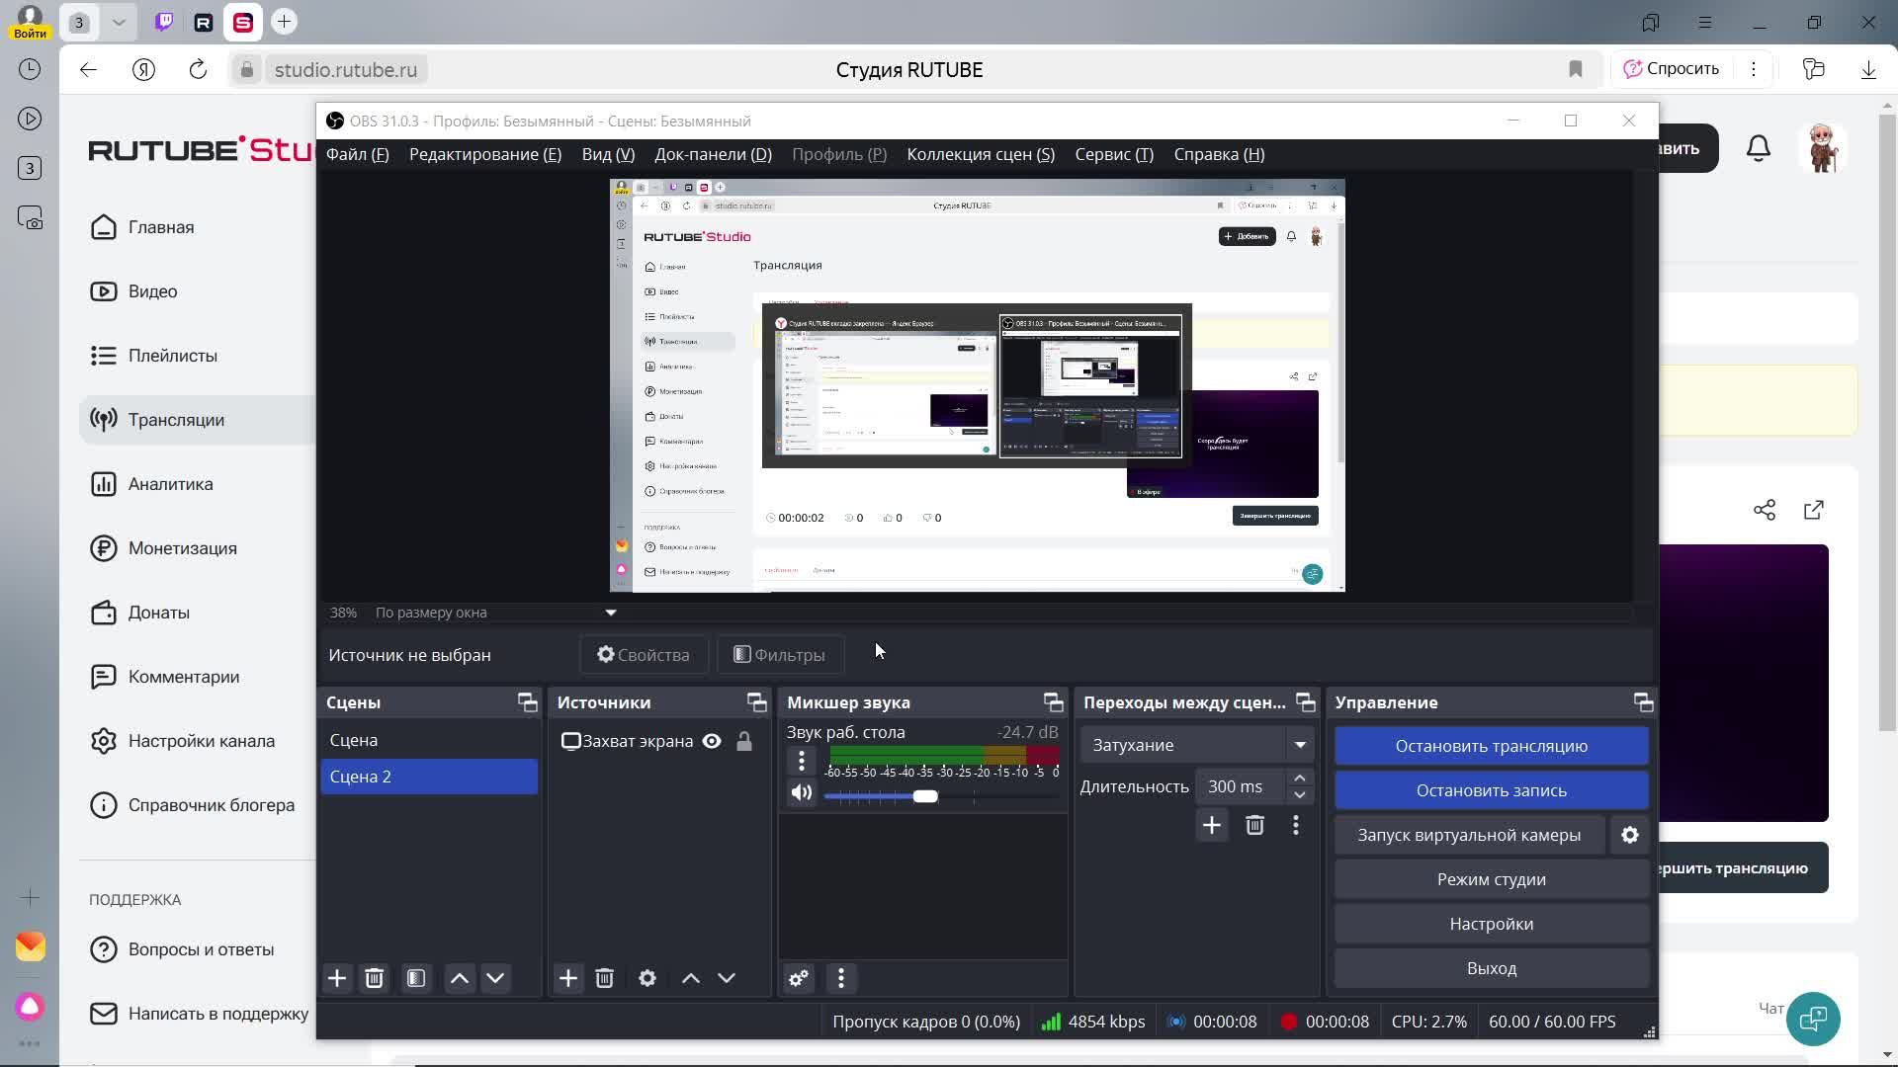Undock the Сцены panel icon

point(527,702)
